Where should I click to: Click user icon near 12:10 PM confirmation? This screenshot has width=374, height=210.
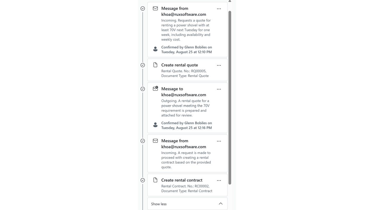click(x=155, y=49)
